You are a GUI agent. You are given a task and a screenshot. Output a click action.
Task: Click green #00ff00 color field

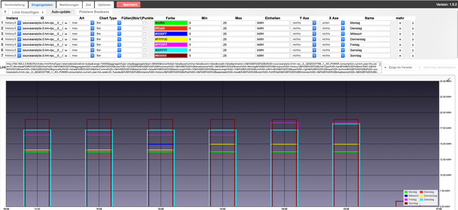(x=171, y=23)
